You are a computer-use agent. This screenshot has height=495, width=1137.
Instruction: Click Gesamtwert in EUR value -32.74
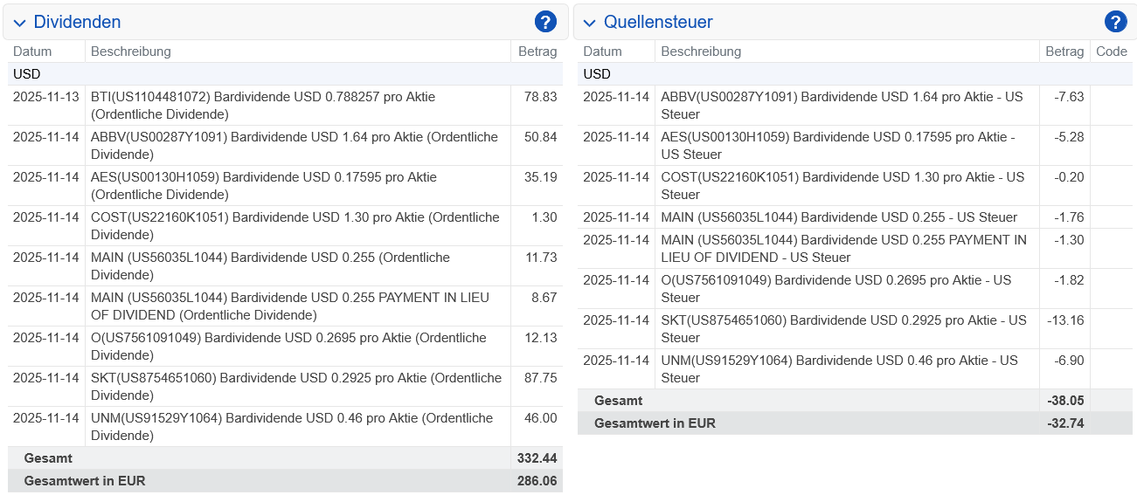1065,423
